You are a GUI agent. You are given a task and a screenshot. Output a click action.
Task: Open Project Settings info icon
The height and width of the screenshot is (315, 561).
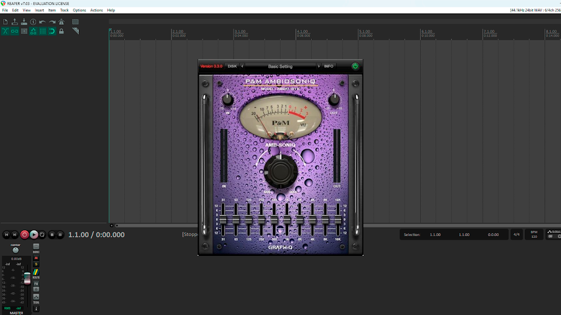click(33, 22)
